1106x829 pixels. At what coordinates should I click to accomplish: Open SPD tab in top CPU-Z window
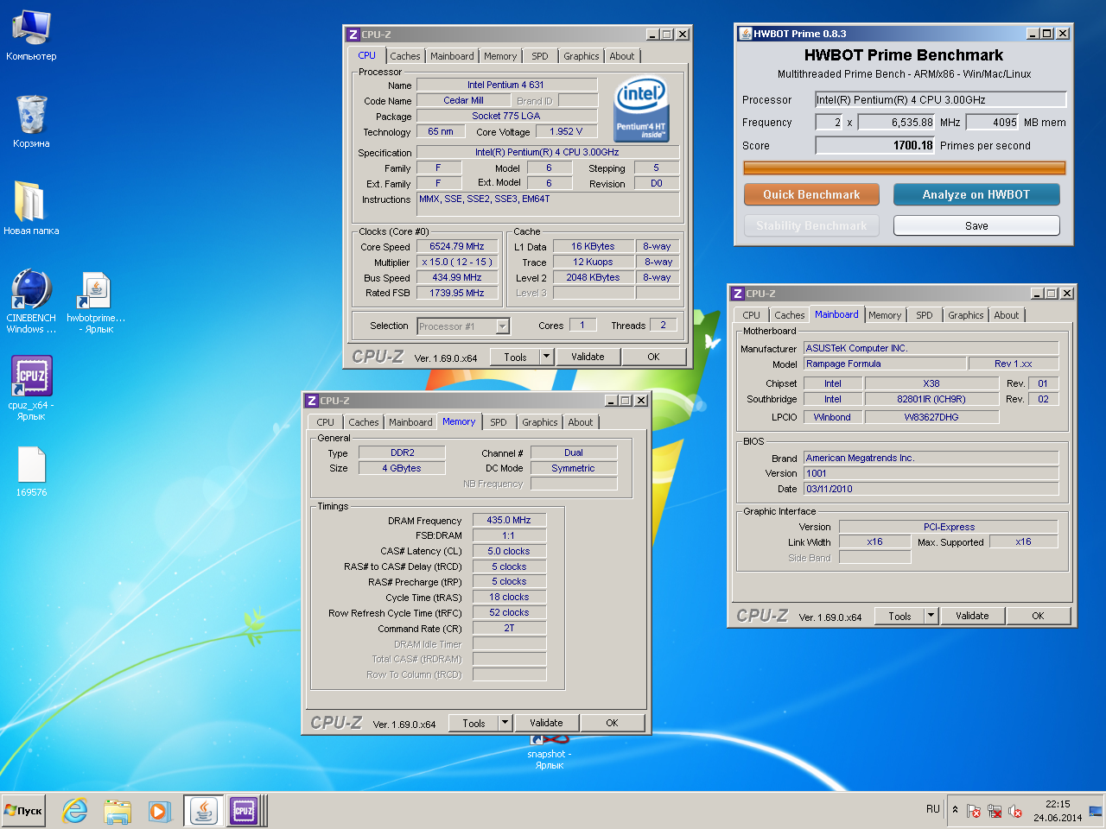tap(540, 56)
